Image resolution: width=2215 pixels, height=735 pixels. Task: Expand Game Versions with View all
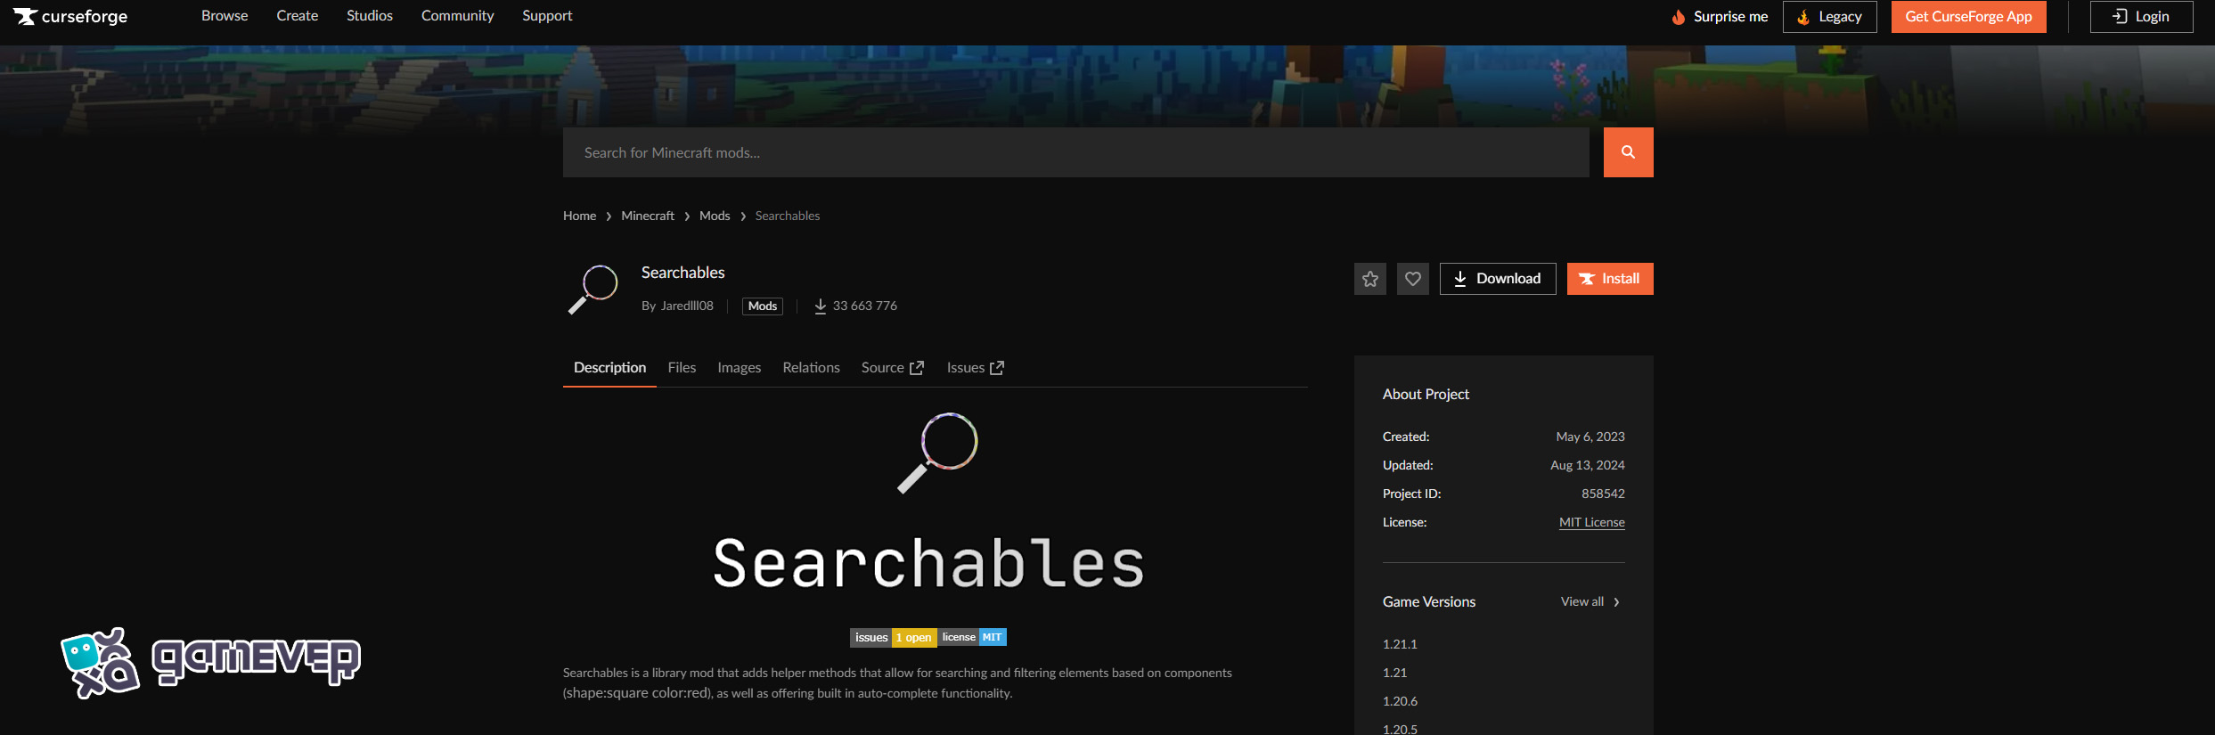click(1590, 602)
